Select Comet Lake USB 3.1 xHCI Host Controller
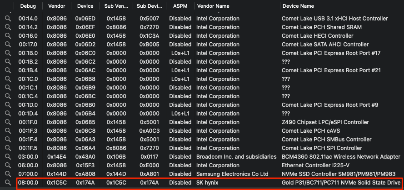The width and height of the screenshot is (404, 190). tap(334, 19)
